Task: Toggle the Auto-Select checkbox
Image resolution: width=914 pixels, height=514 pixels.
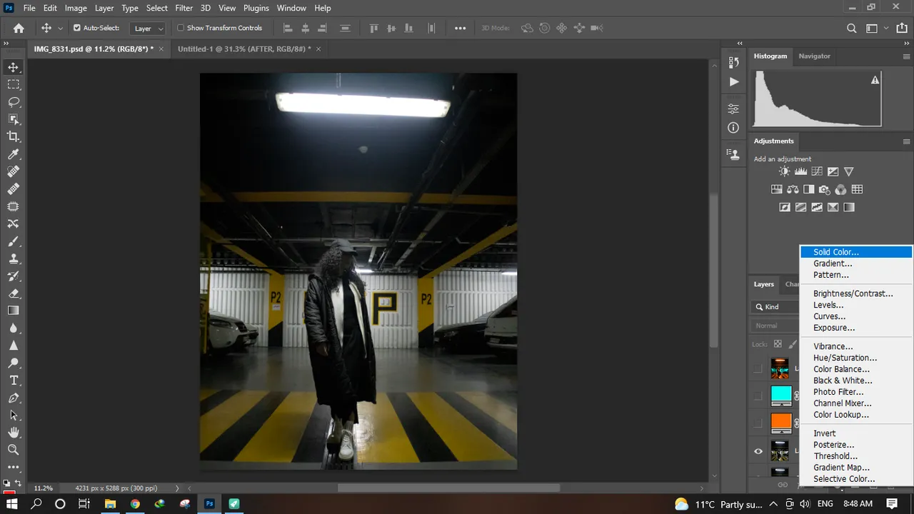Action: pyautogui.click(x=77, y=28)
